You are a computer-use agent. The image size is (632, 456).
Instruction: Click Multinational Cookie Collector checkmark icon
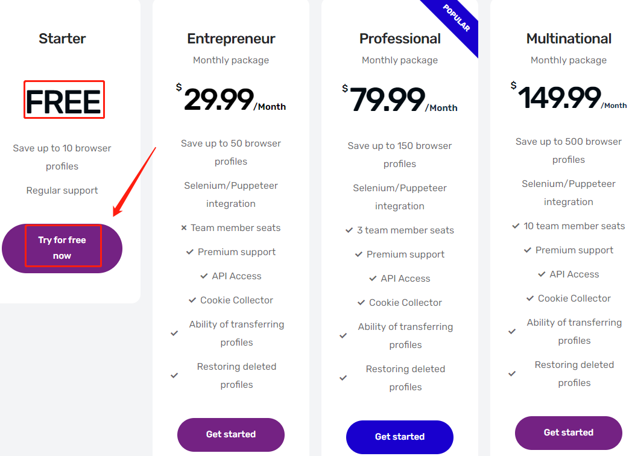point(531,299)
